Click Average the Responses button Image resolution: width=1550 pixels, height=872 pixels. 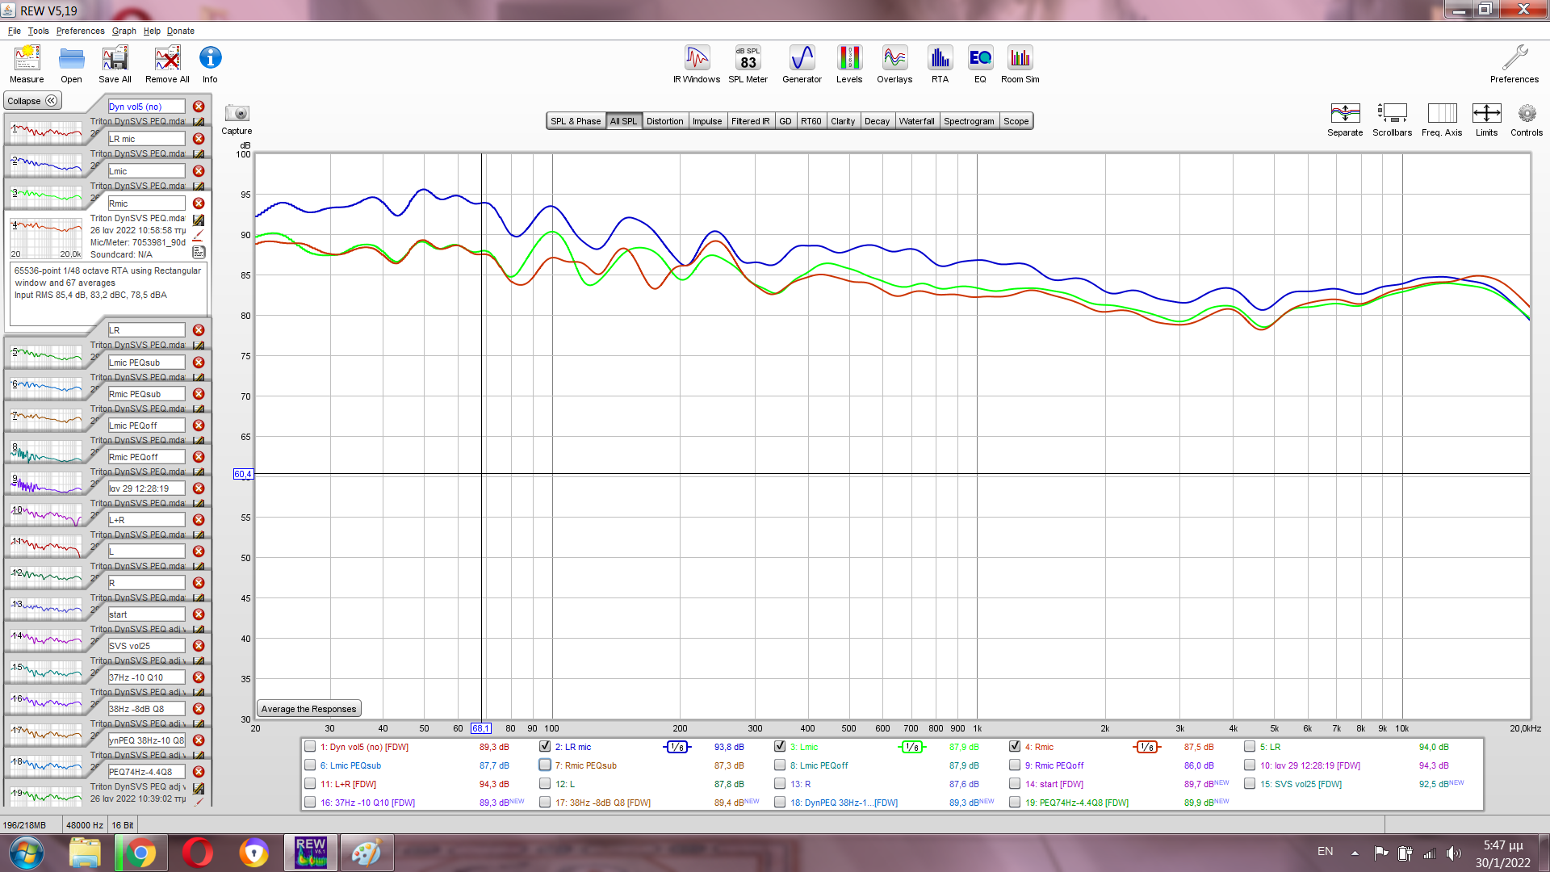click(x=308, y=709)
